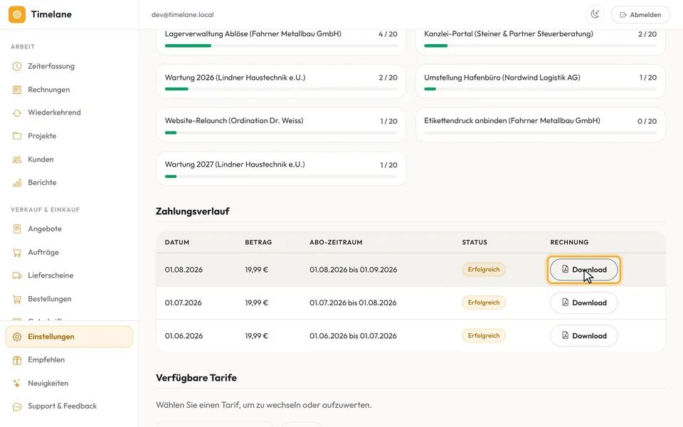This screenshot has width=683, height=427.
Task: Download the 01.06.2026 invoice
Action: [x=583, y=336]
